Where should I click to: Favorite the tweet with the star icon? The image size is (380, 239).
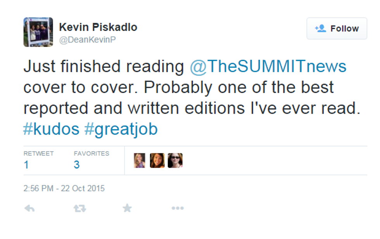[x=127, y=208]
